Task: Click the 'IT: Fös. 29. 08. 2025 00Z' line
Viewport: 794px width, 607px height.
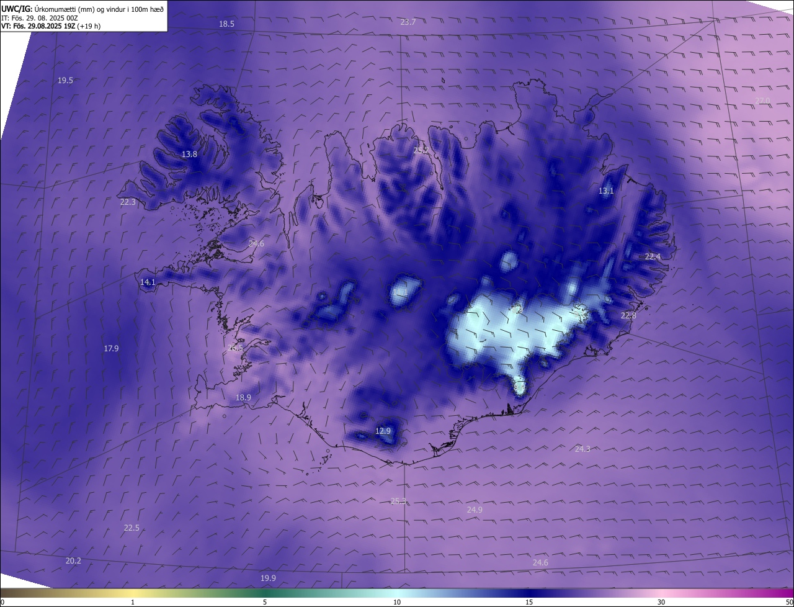Action: (x=39, y=18)
